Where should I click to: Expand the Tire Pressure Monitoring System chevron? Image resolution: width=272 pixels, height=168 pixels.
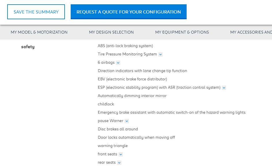click(x=160, y=54)
